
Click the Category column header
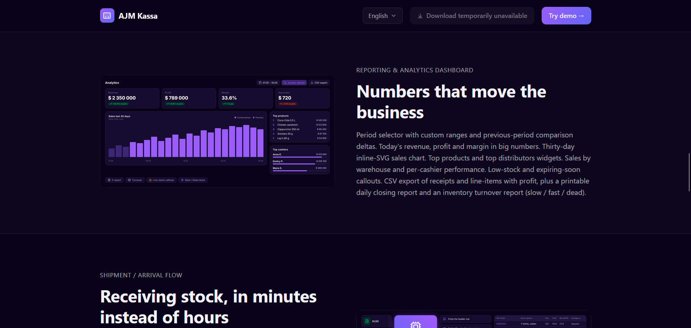(x=576, y=318)
